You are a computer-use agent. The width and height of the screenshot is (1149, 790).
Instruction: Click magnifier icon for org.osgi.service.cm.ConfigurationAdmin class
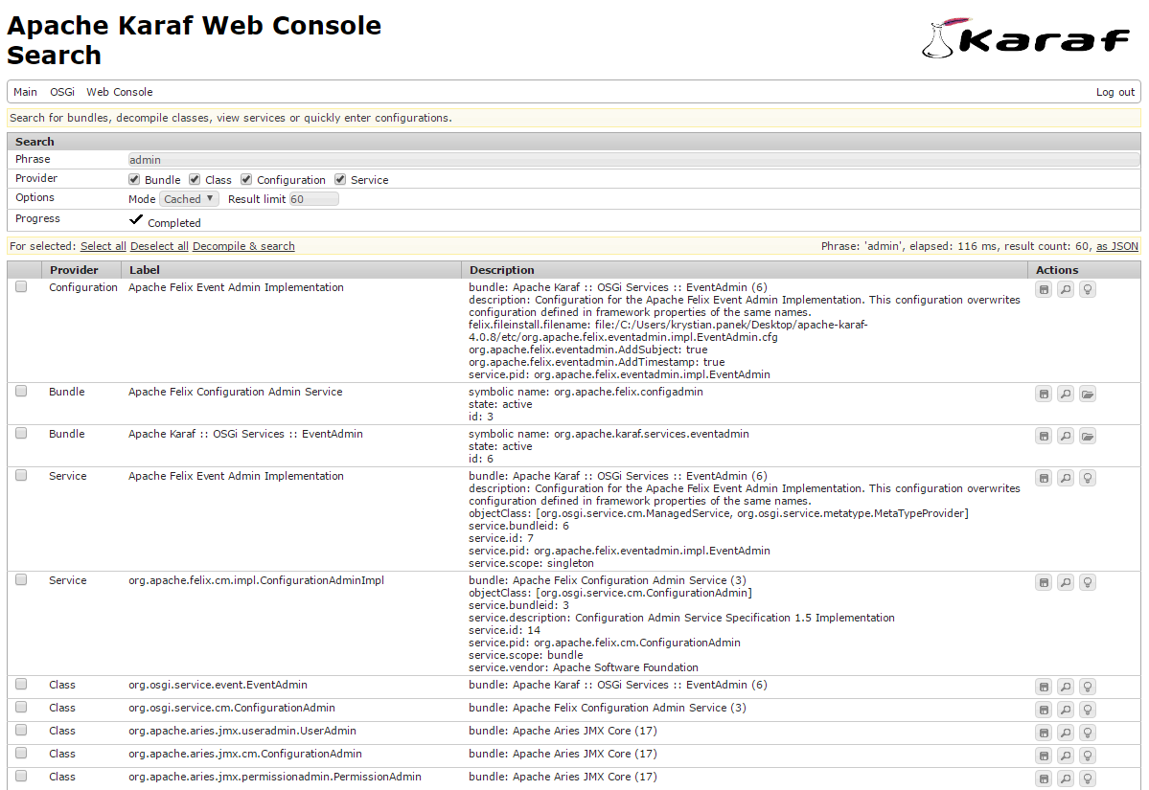tap(1066, 711)
